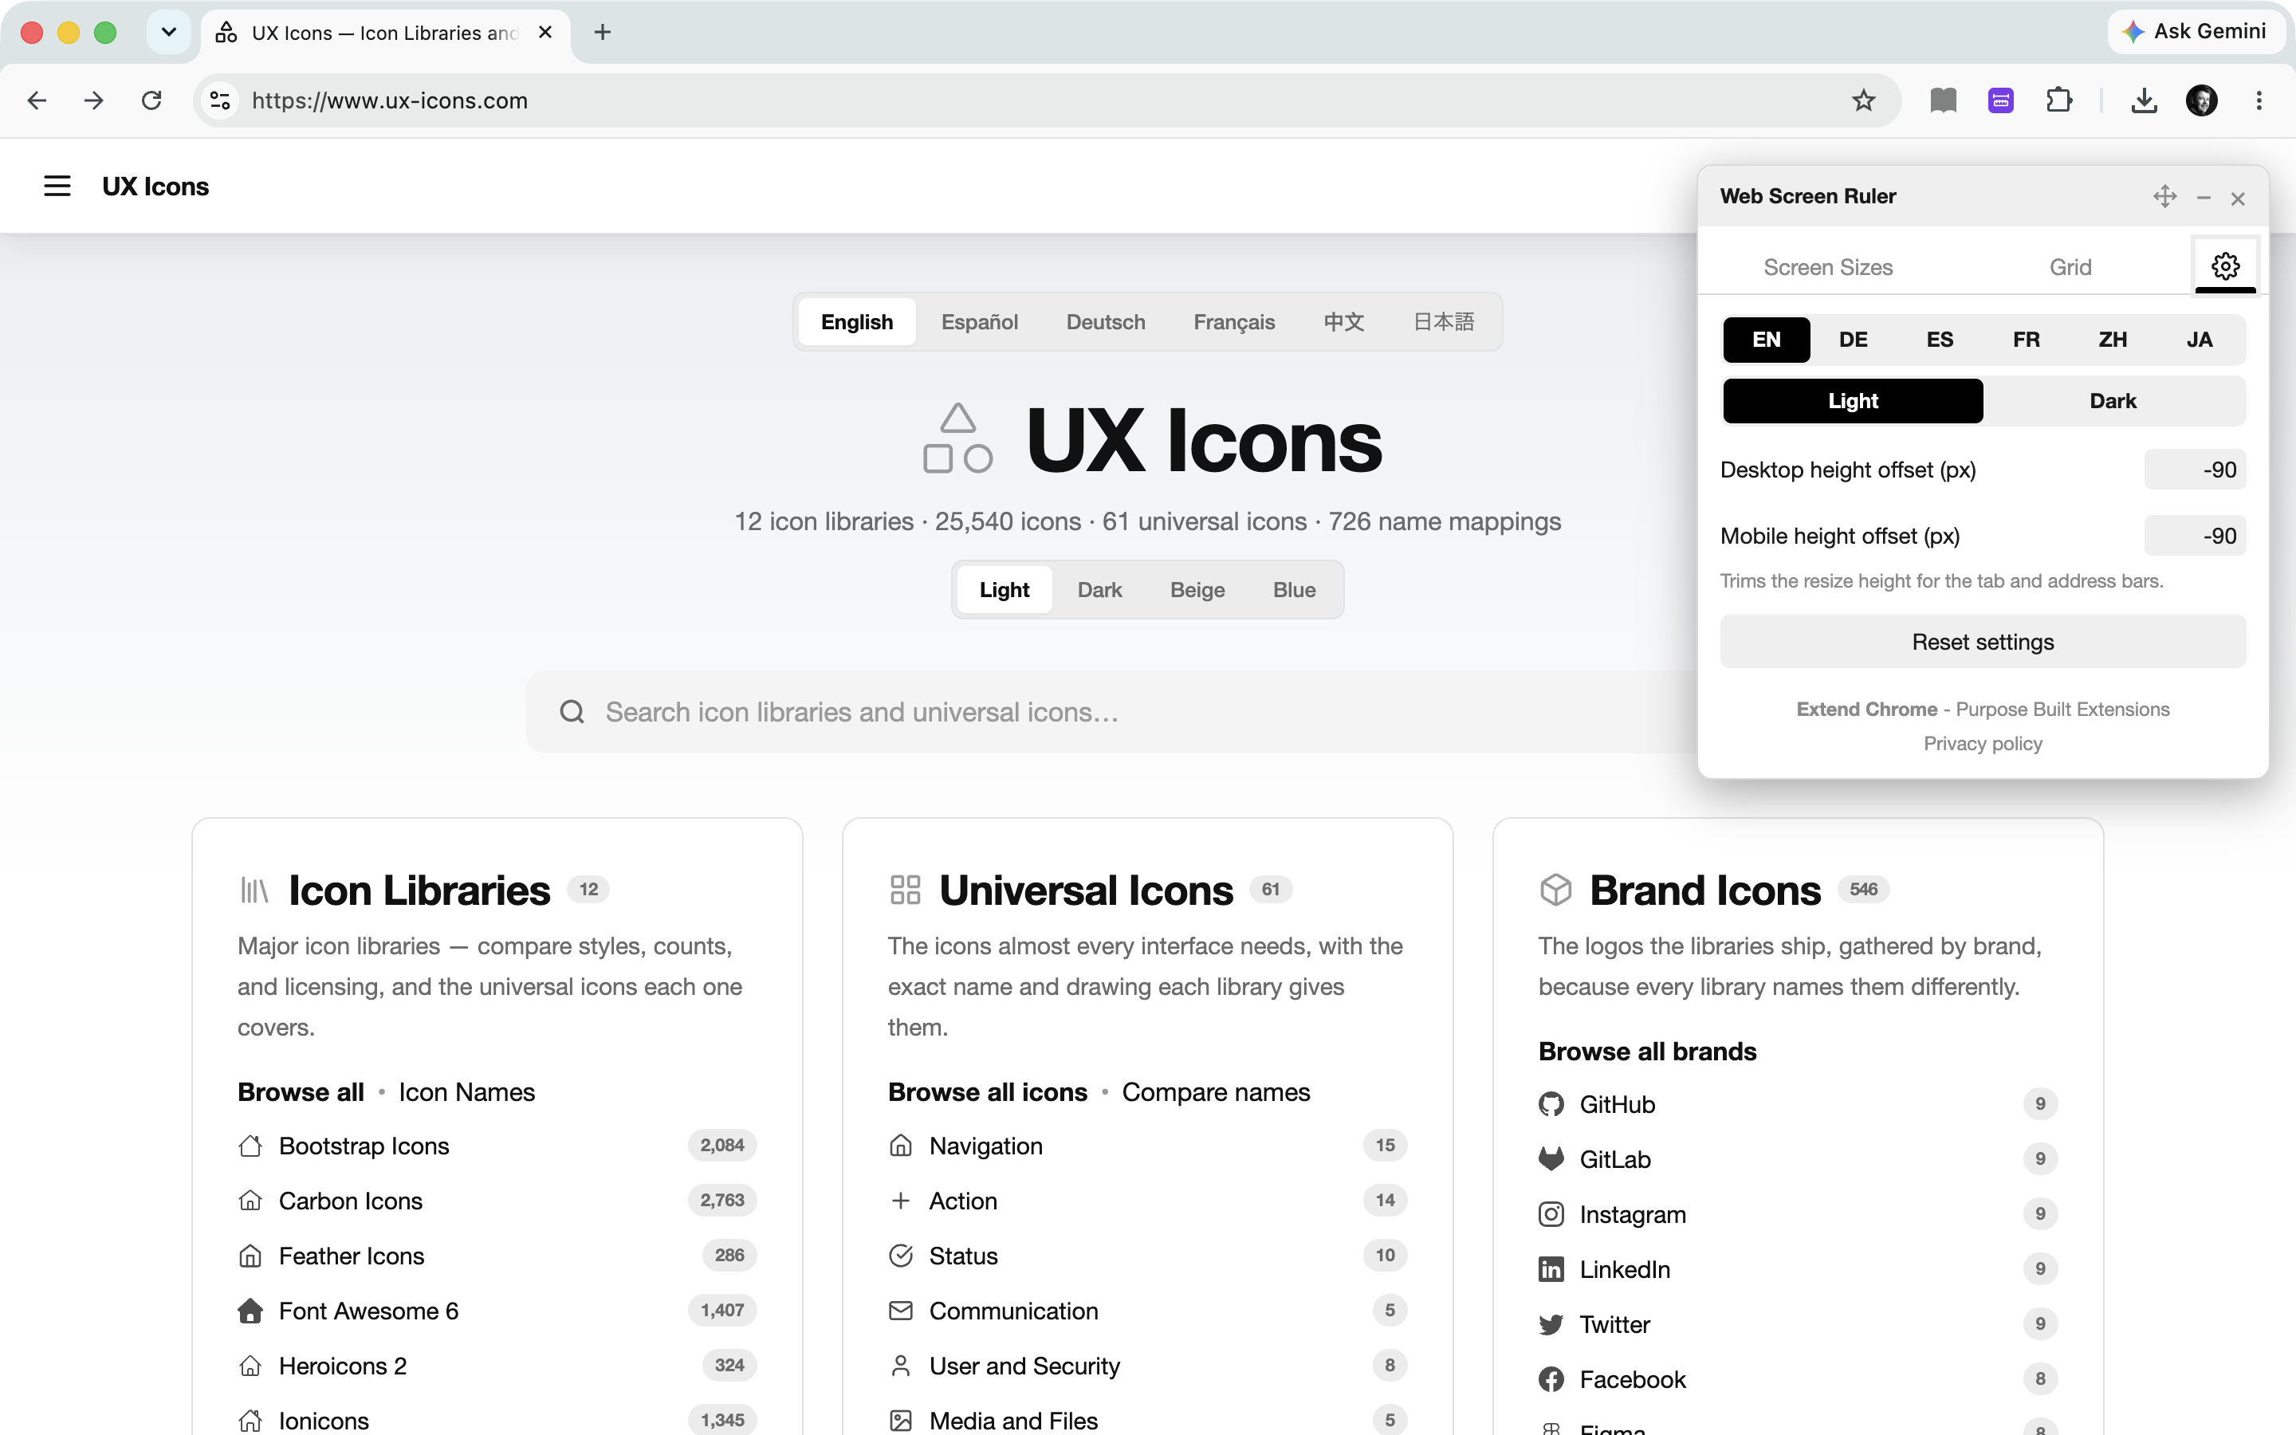Viewport: 2296px width, 1435px height.
Task: View site information icon in address bar
Action: click(220, 100)
